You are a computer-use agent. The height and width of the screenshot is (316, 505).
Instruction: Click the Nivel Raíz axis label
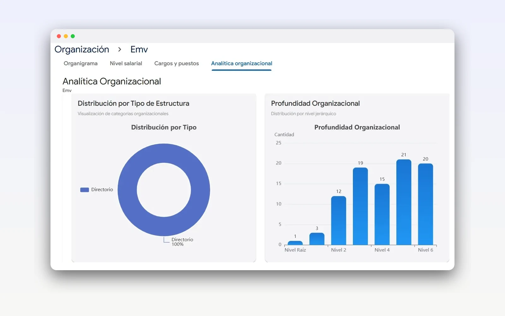click(x=295, y=250)
